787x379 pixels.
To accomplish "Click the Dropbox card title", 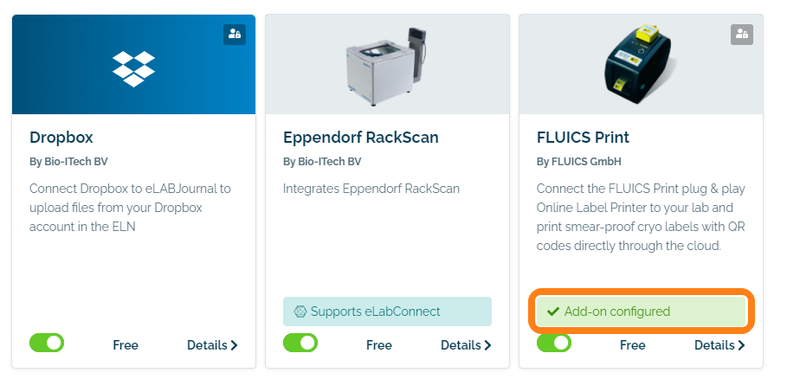I will tap(61, 137).
